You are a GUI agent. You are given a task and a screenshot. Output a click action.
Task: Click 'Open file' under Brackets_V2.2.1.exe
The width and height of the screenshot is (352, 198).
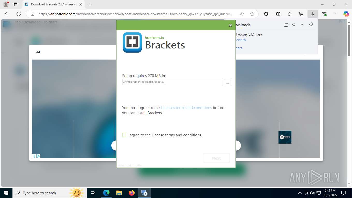coord(241,40)
